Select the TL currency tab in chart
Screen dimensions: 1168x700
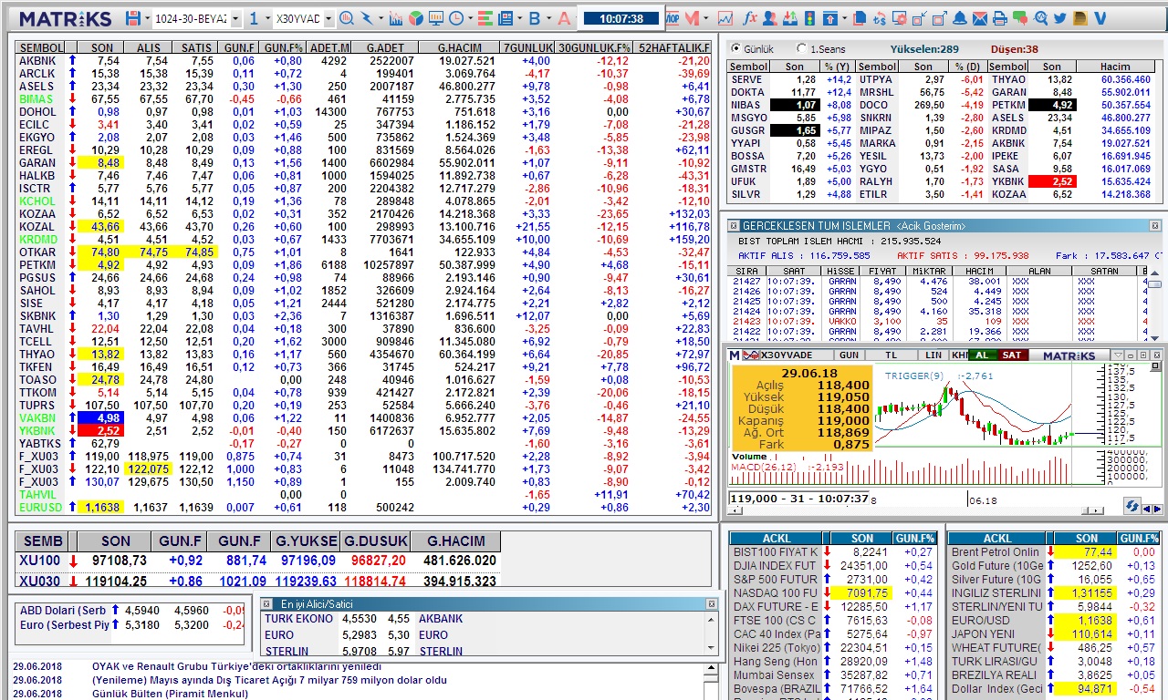[892, 355]
